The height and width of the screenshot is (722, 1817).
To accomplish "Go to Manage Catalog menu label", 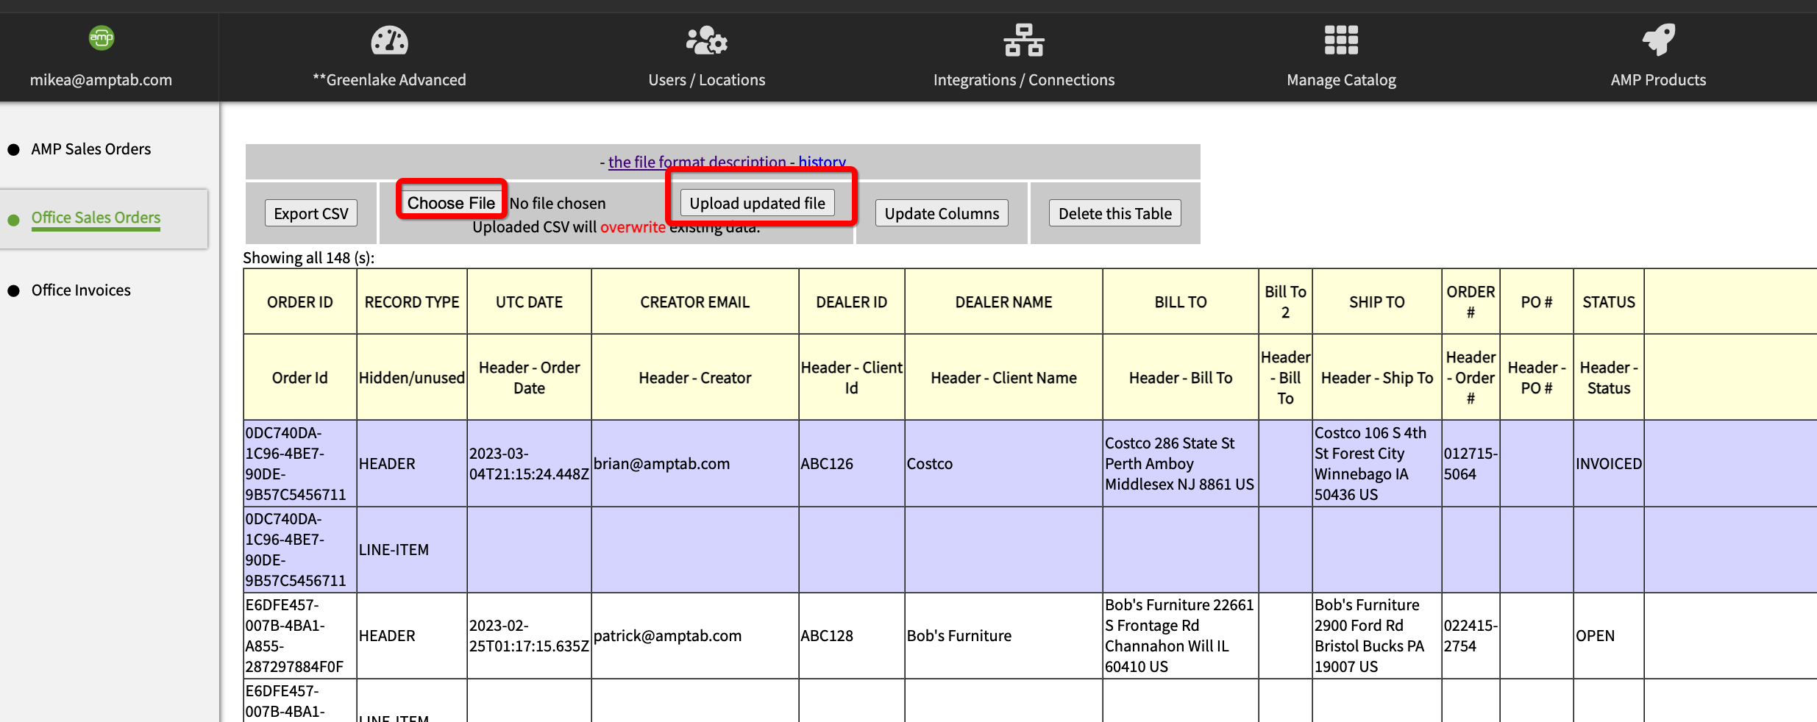I will pyautogui.click(x=1341, y=80).
